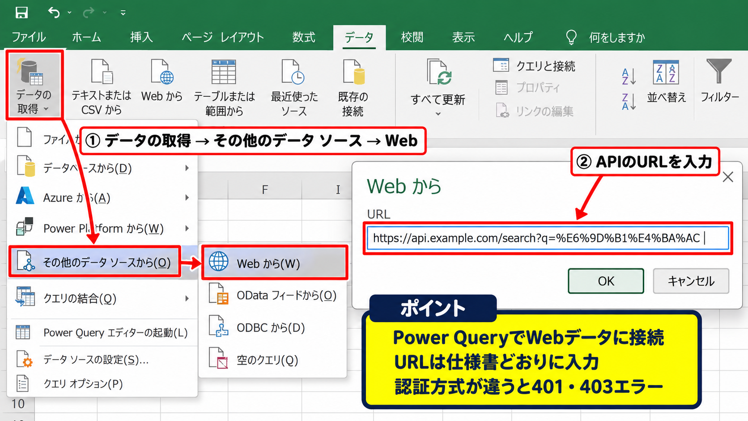
Task: Click the データの取得 database icon
Action: pos(30,72)
